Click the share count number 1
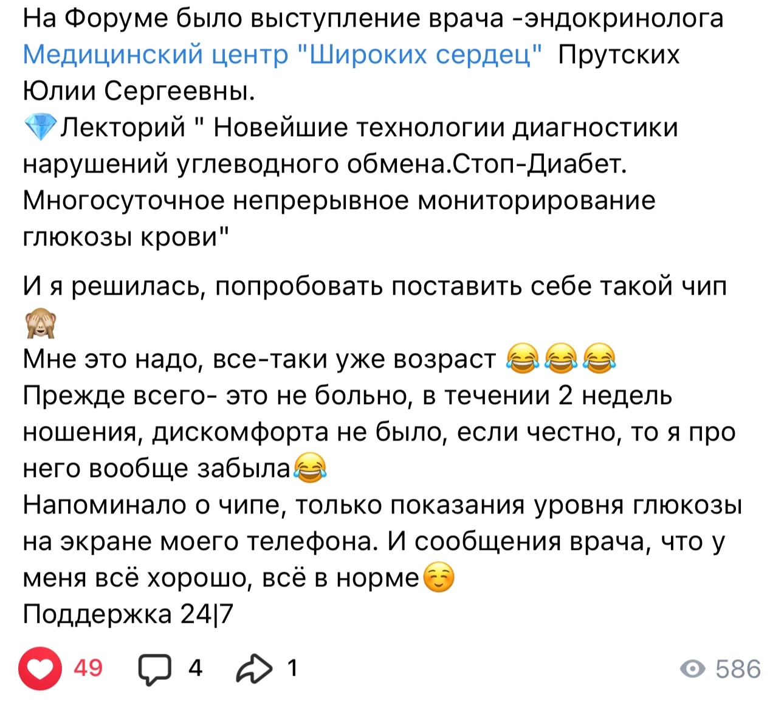The height and width of the screenshot is (714, 784). point(292,668)
